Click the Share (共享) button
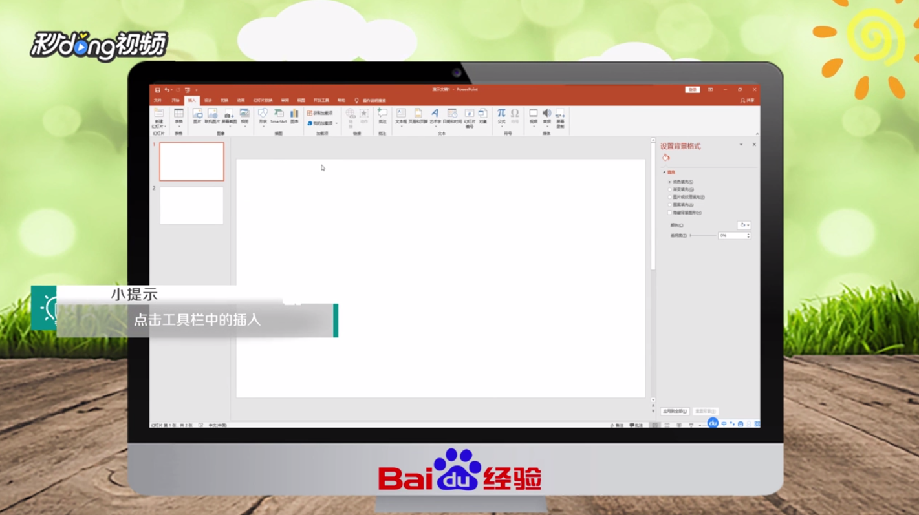Viewport: 919px width, 515px height. click(747, 100)
